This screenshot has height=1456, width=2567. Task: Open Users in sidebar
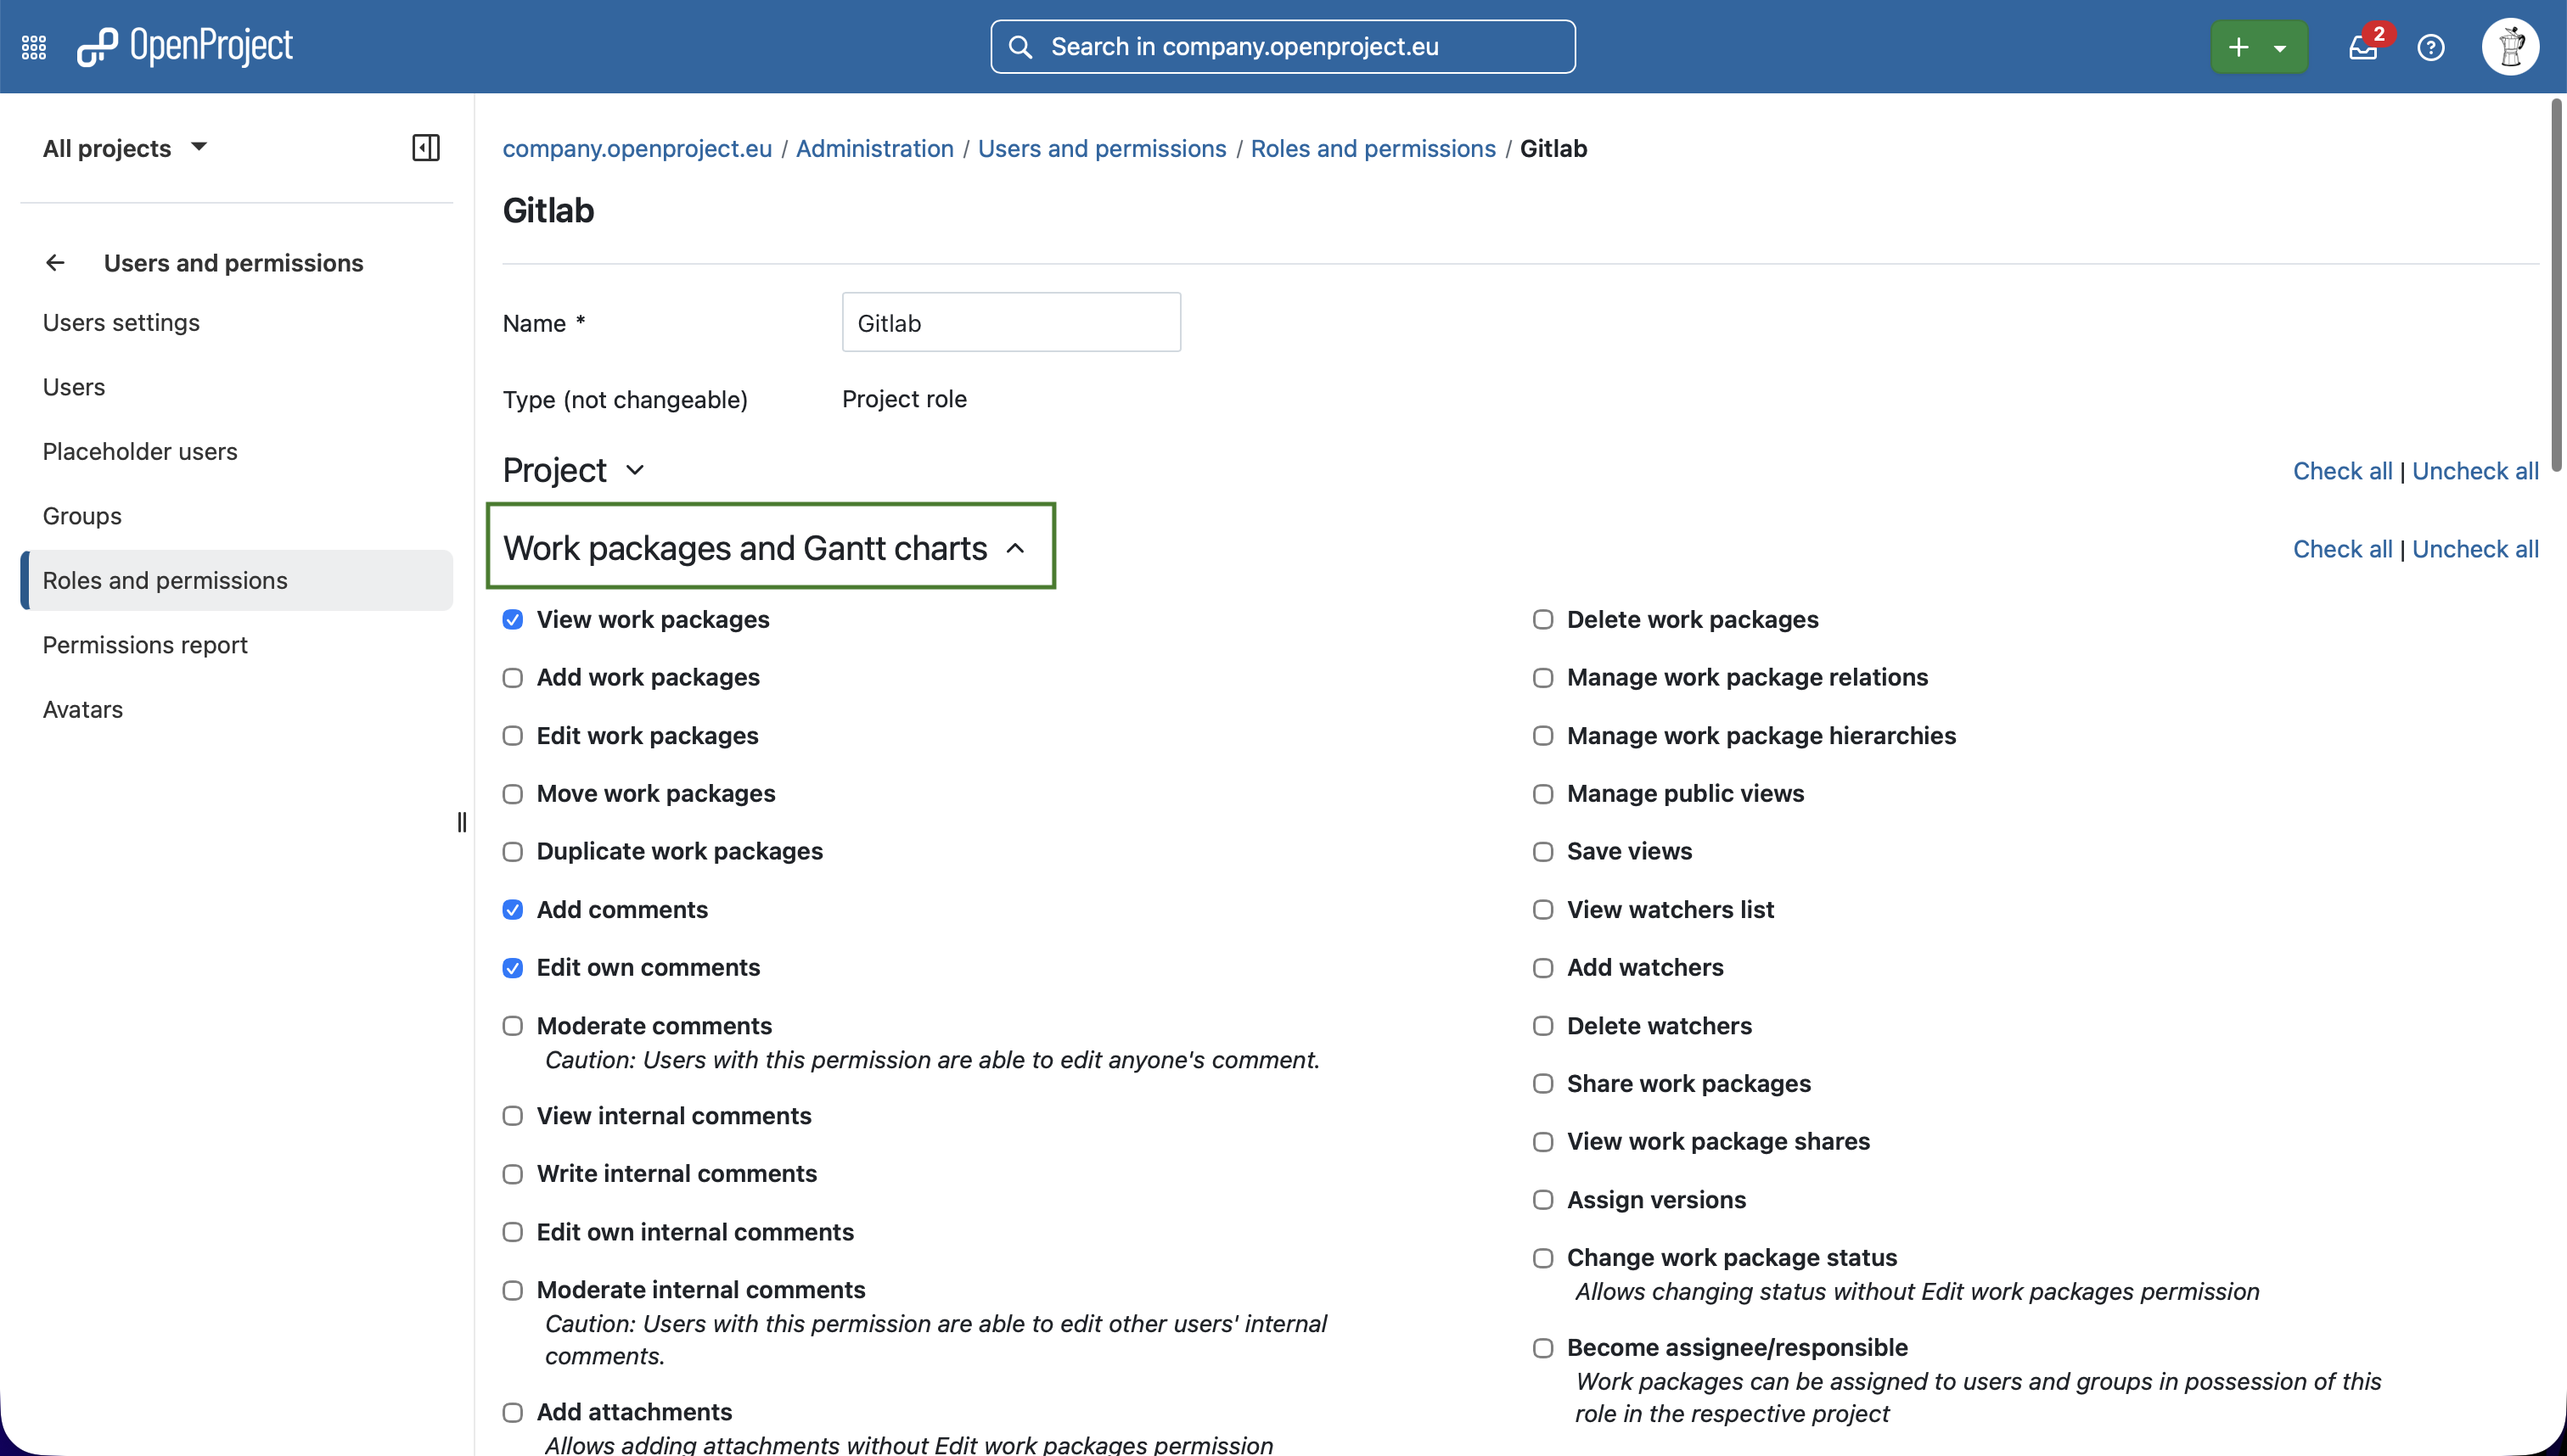point(237,387)
